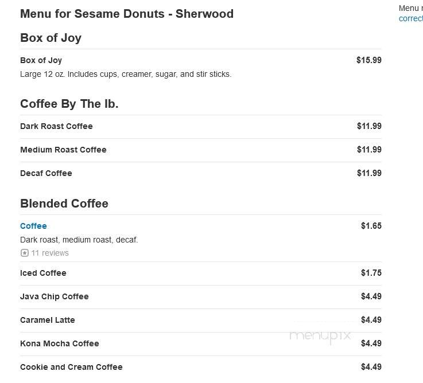Image resolution: width=423 pixels, height=383 pixels.
Task: Click the Box of Joy section heading
Action: coord(51,38)
